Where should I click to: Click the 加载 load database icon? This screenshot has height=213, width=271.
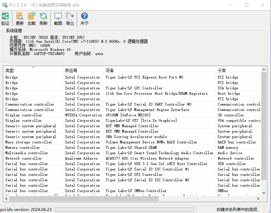pyautogui.click(x=32, y=16)
